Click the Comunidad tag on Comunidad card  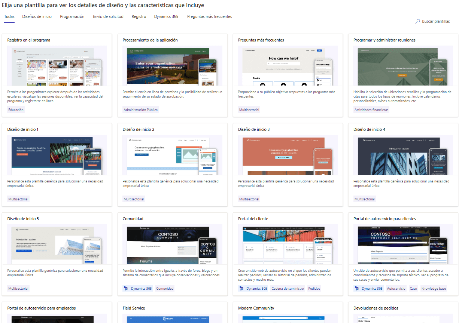tap(165, 289)
